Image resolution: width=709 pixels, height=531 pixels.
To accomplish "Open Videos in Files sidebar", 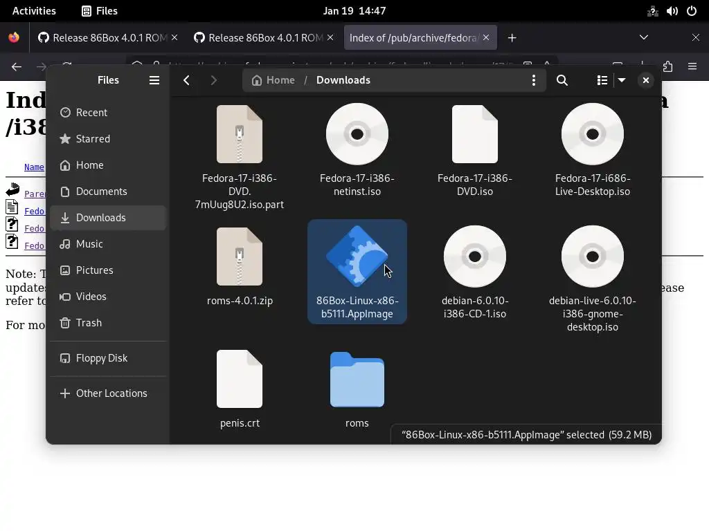I will tap(108, 297).
